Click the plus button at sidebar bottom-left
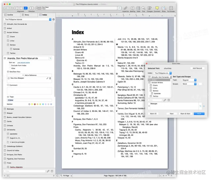 point(4,176)
